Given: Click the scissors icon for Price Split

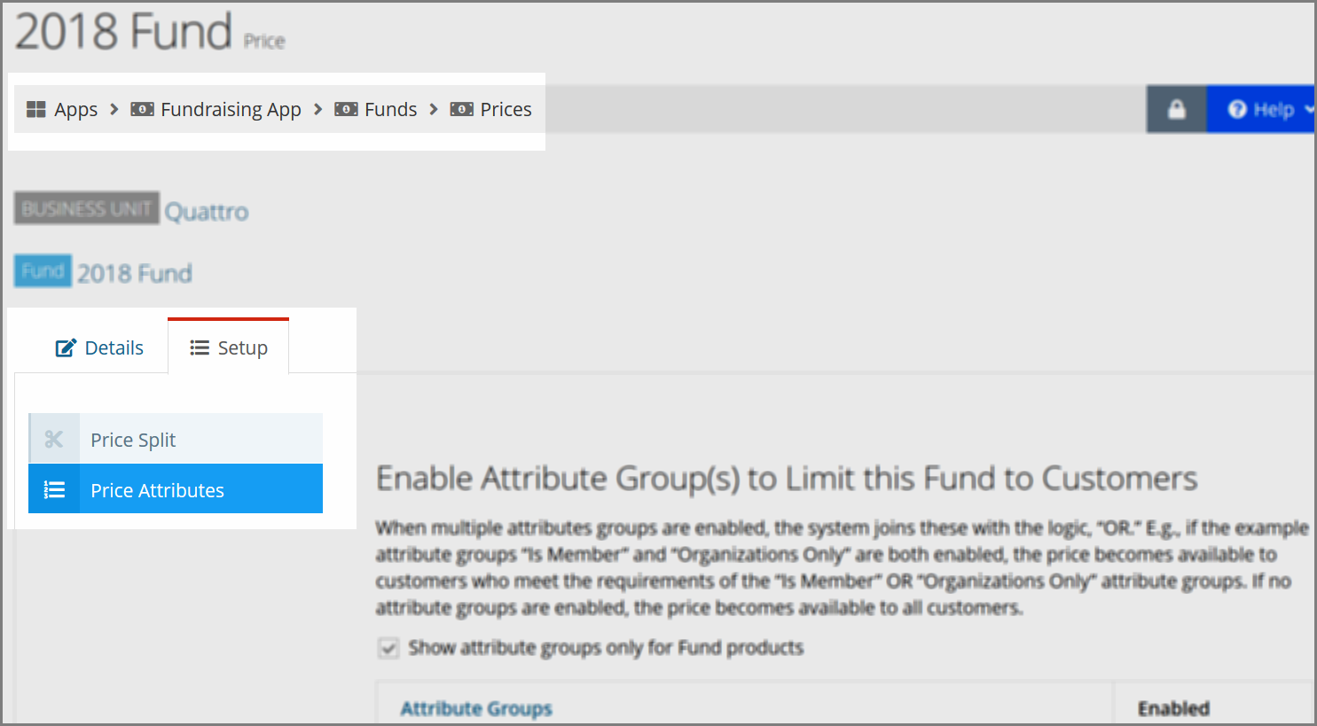Looking at the screenshot, I should pos(54,439).
